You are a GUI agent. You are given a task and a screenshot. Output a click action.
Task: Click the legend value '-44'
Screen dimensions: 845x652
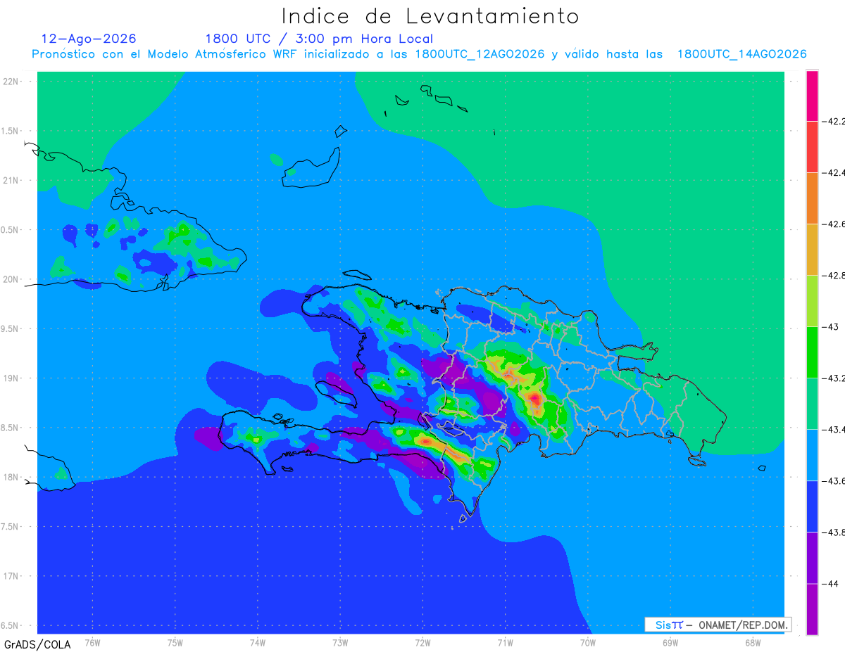pos(832,584)
